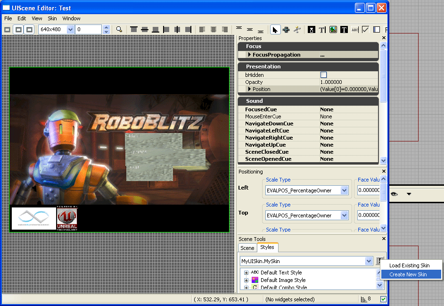This screenshot has width=444, height=306.
Task: Toggle the checkbox in the bottom status bar
Action: coord(383,299)
